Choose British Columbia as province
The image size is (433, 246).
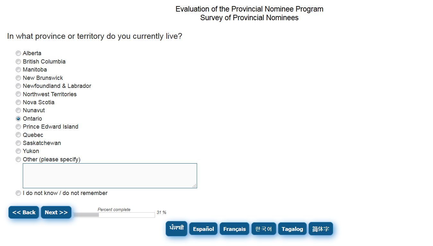pyautogui.click(x=18, y=62)
